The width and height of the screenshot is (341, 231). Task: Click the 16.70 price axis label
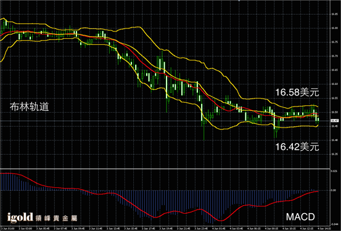334,56
